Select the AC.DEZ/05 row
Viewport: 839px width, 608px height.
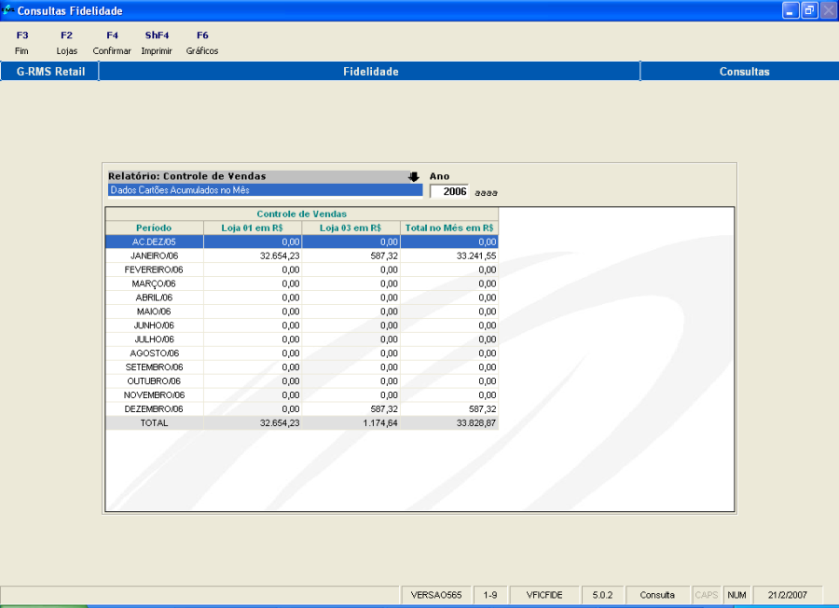[x=154, y=242]
